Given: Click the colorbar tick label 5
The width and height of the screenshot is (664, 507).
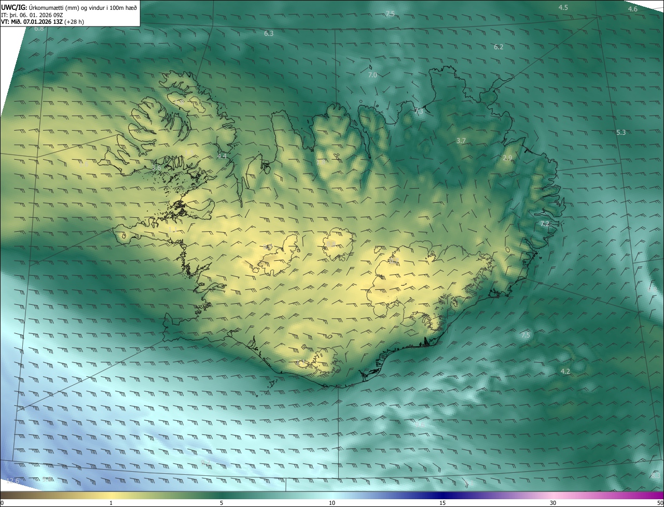Looking at the screenshot, I should pos(222,503).
